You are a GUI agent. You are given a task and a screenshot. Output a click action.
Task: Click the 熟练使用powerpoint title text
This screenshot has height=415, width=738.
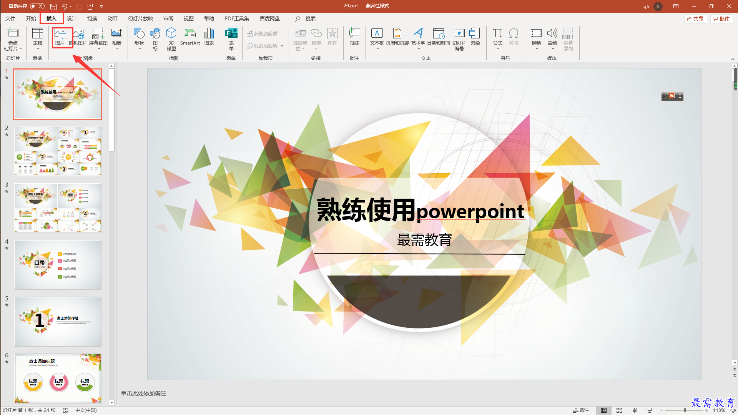421,211
